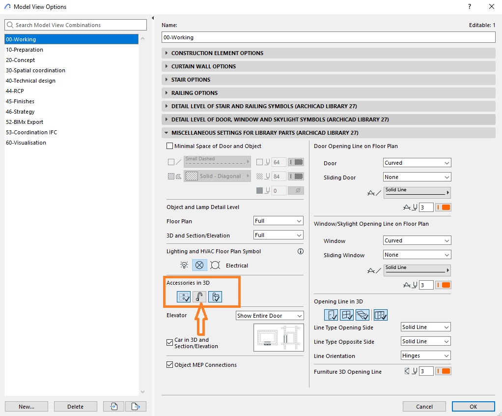Select 44-RCP combination
Screen dimensions: 502x416
(71, 91)
